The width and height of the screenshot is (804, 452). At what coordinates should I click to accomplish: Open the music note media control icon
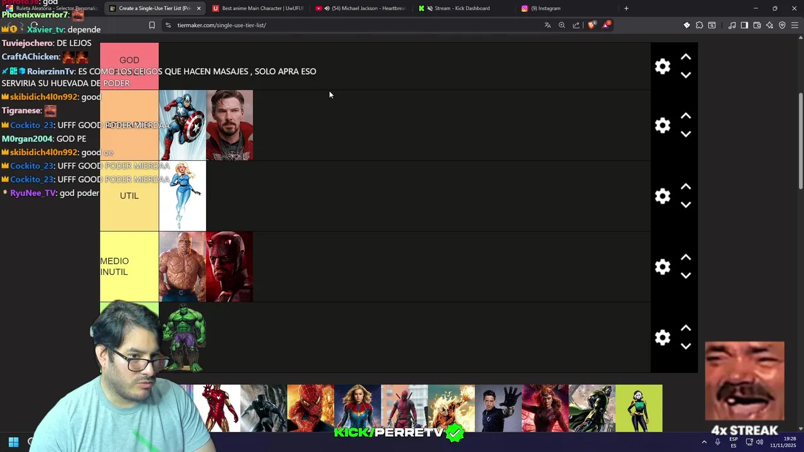pyautogui.click(x=732, y=25)
